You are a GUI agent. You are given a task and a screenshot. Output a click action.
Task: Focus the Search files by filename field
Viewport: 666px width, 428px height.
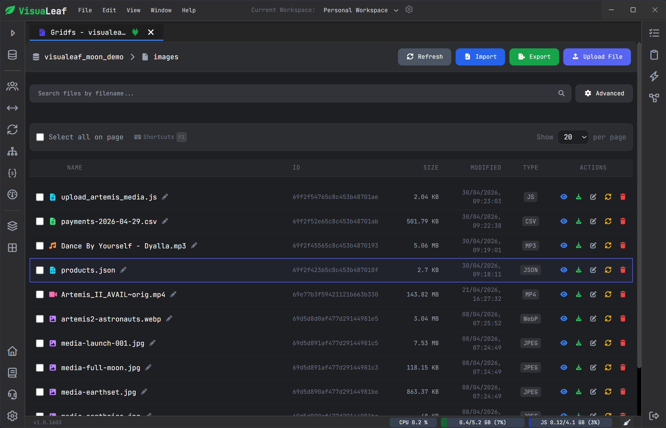(300, 93)
